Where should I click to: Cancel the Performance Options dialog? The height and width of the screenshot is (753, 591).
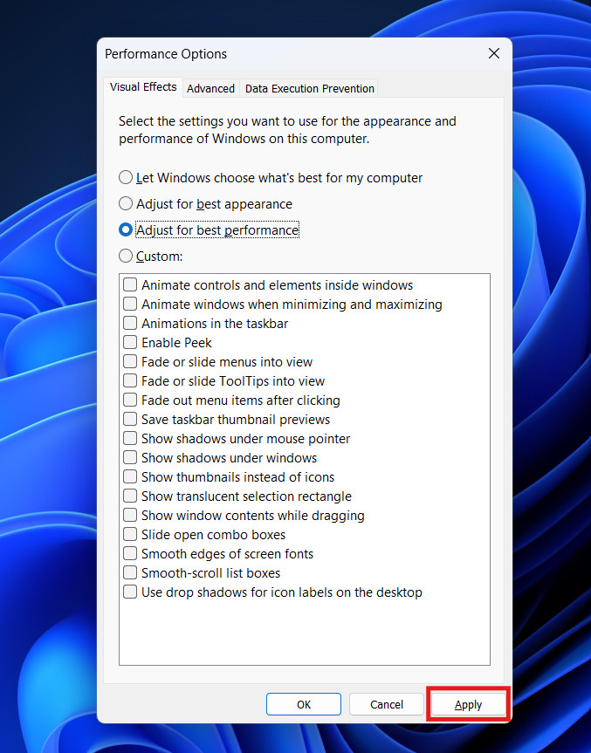(386, 704)
